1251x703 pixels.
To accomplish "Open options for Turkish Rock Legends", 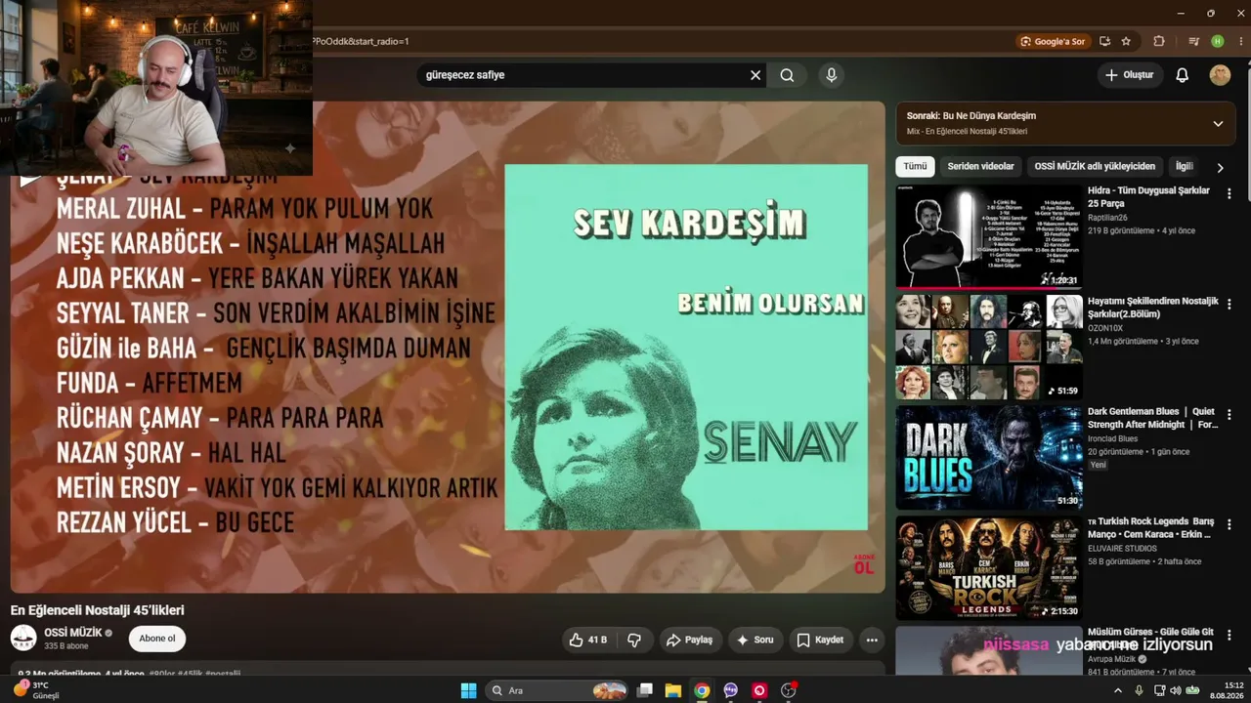I will [1229, 524].
